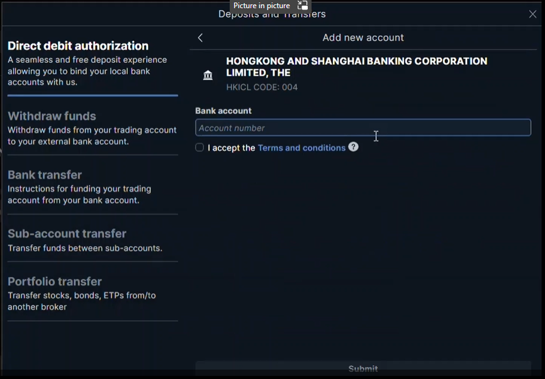Image resolution: width=545 pixels, height=379 pixels.
Task: Click the Add new account heading
Action: click(363, 38)
